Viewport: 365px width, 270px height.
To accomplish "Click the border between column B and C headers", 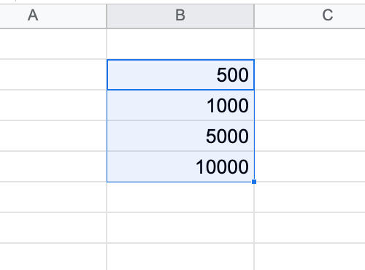I will (x=254, y=16).
